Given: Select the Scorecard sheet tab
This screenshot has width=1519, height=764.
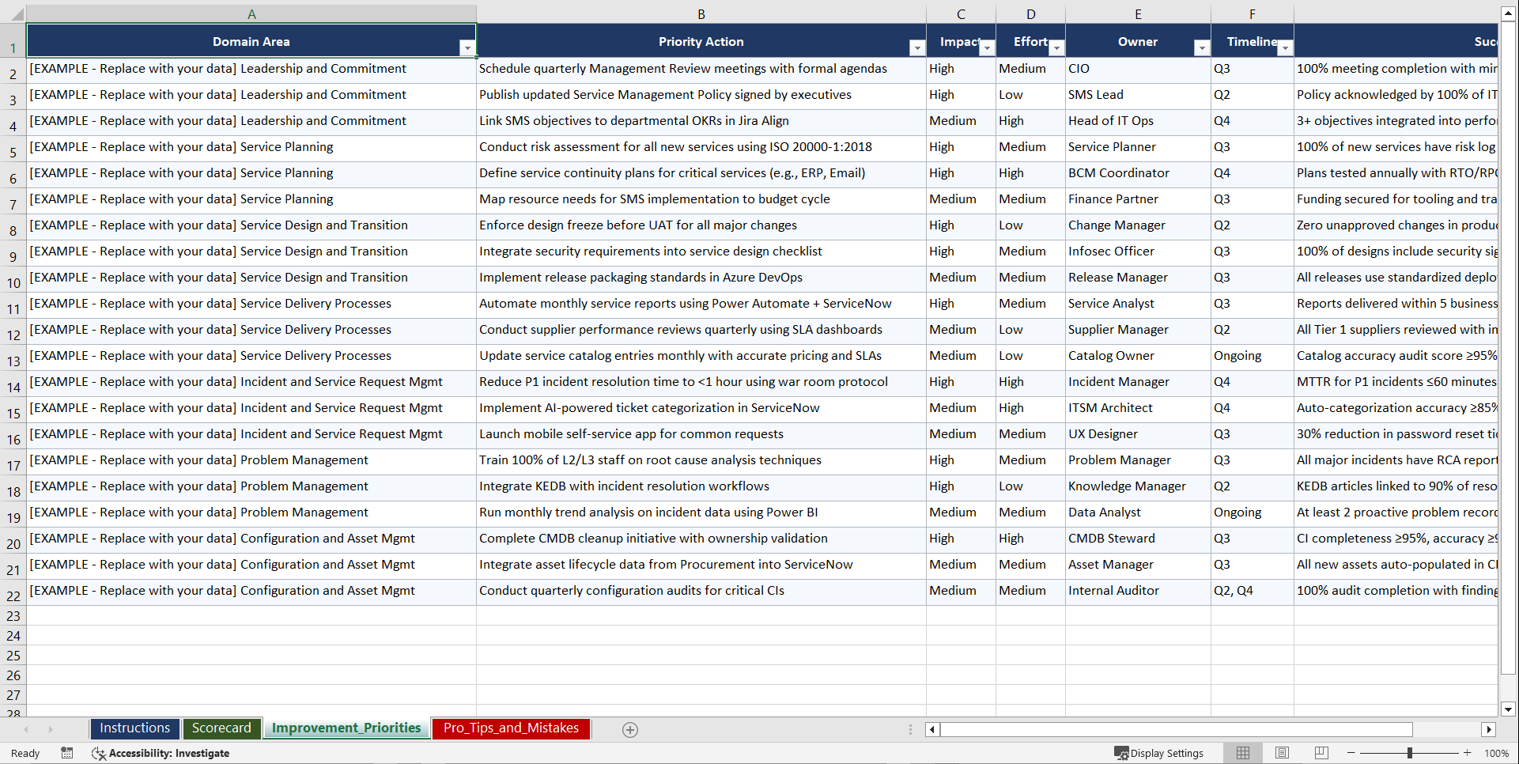Looking at the screenshot, I should pyautogui.click(x=221, y=728).
